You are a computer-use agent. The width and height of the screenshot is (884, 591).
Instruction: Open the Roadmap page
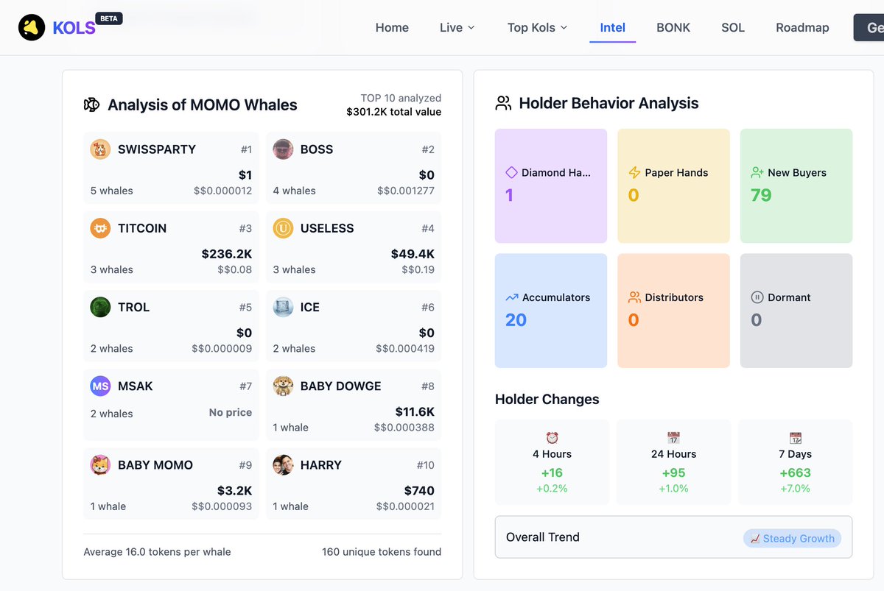802,27
